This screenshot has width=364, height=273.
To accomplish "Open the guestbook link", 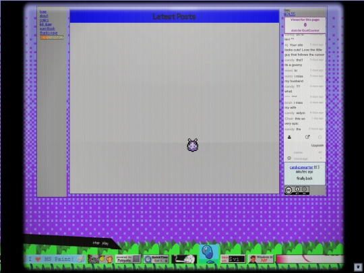I will [47, 28].
